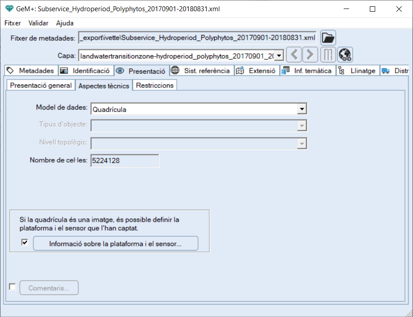Switch to the Identificació tab

click(x=86, y=70)
